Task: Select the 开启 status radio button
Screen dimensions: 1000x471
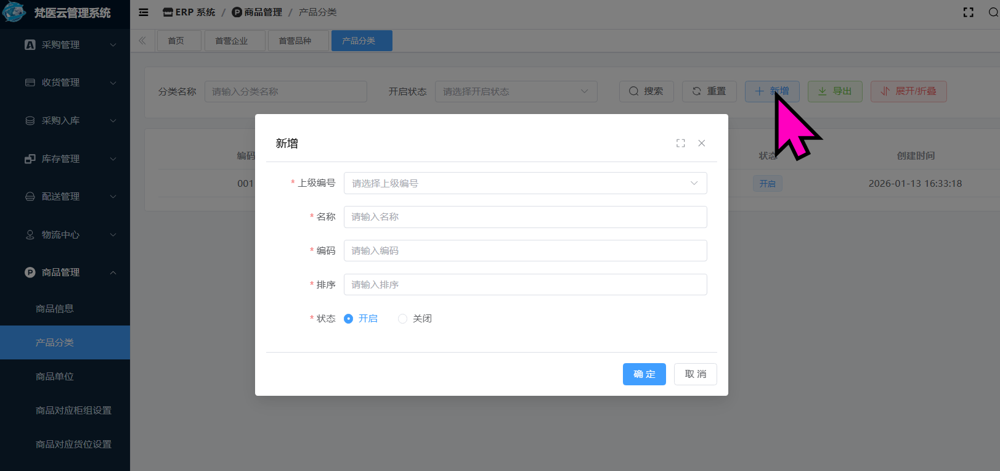Action: [349, 319]
